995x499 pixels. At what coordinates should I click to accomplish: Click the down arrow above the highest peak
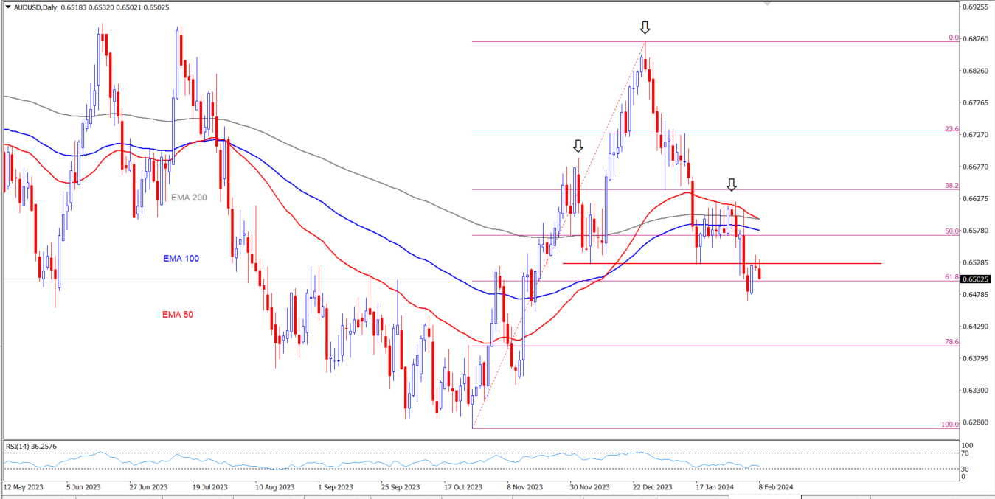pyautogui.click(x=645, y=28)
